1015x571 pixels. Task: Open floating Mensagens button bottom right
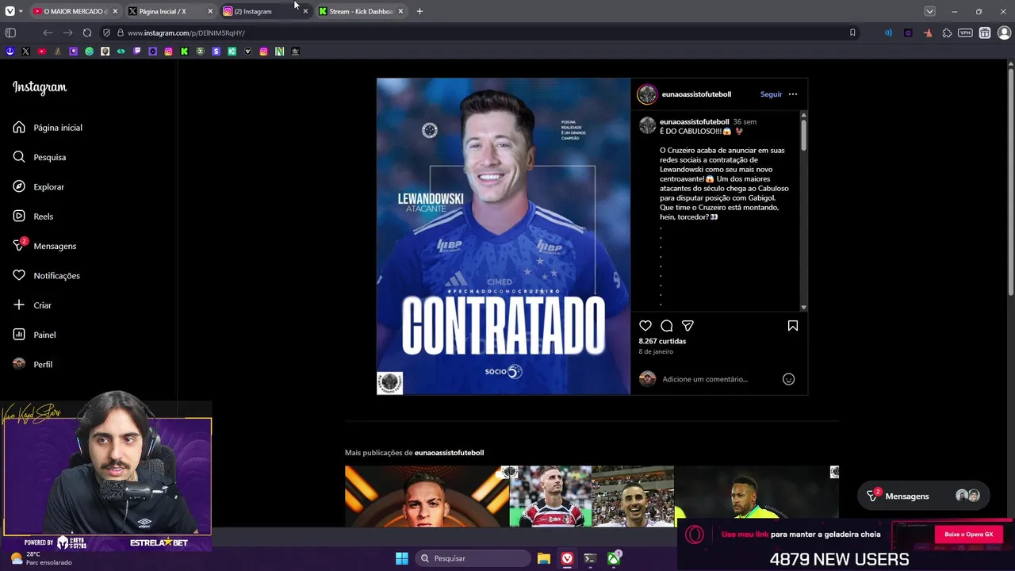(923, 496)
